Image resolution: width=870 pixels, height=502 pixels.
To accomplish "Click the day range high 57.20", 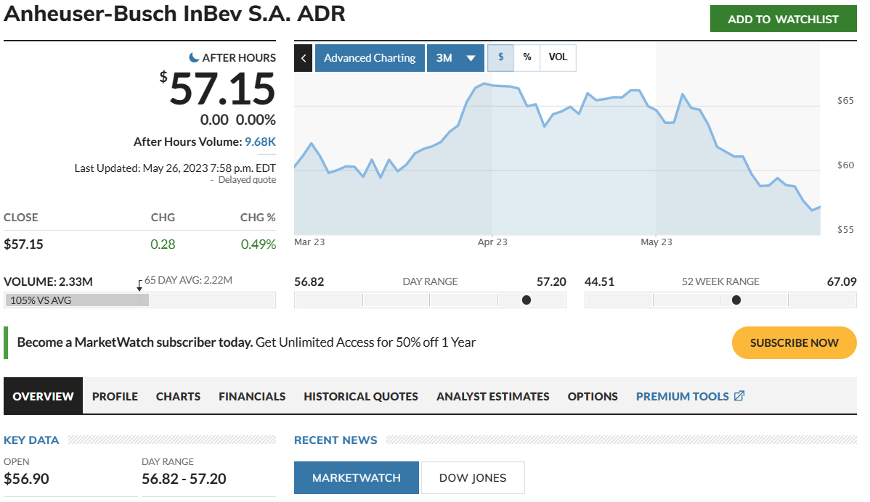I will click(x=551, y=281).
